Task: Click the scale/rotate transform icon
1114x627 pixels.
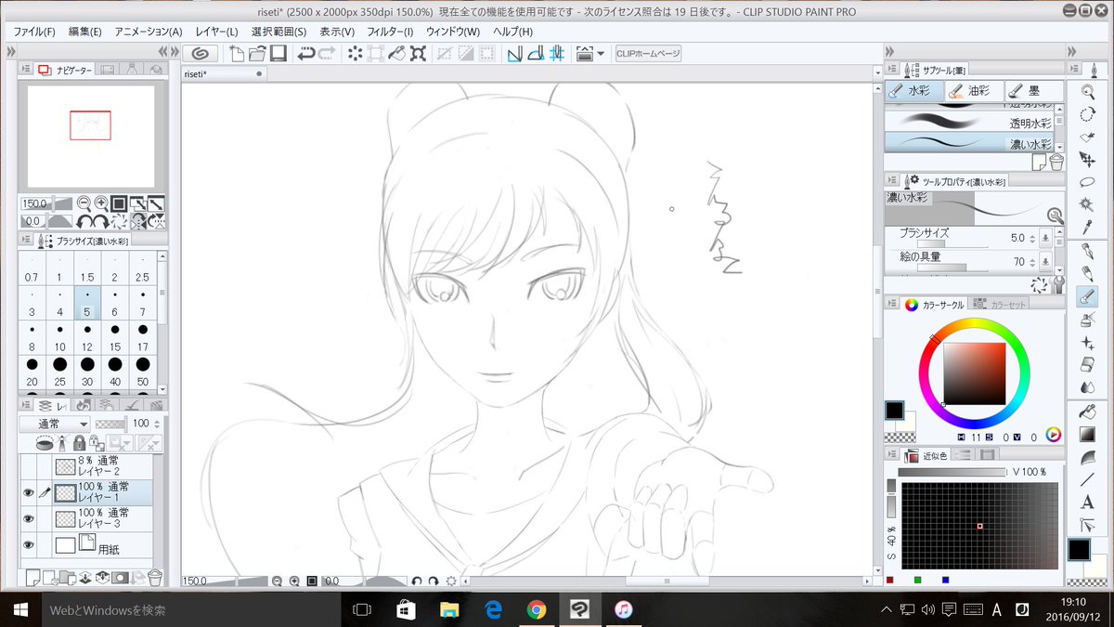Action: [x=418, y=54]
